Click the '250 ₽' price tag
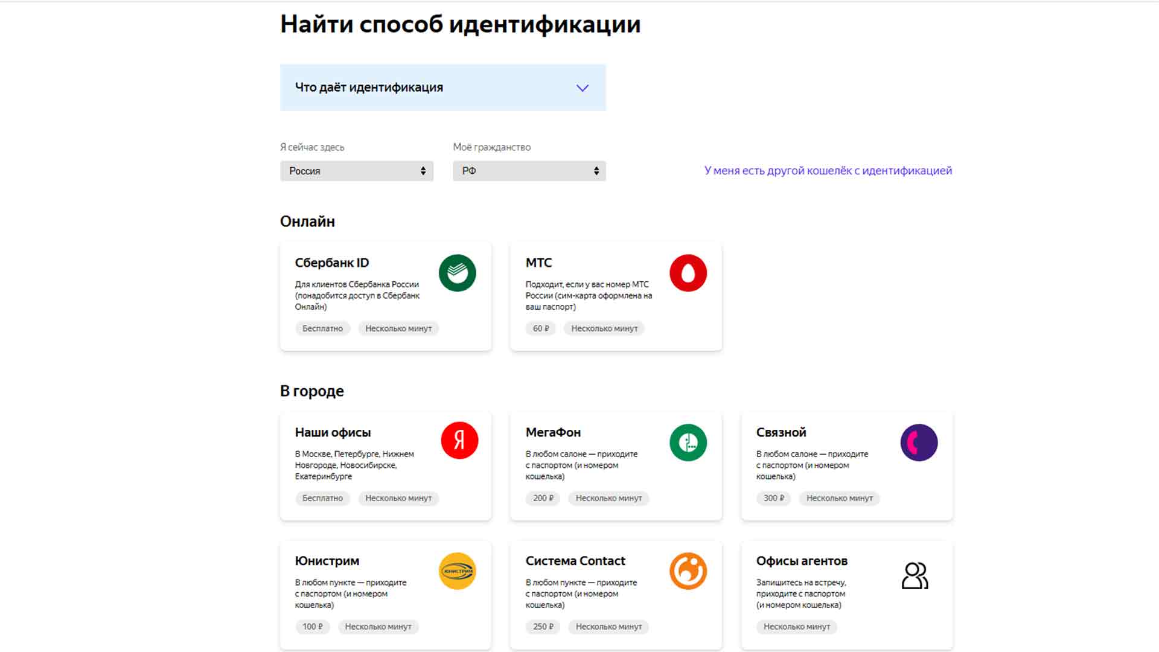Image resolution: width=1159 pixels, height=652 pixels. 543,627
